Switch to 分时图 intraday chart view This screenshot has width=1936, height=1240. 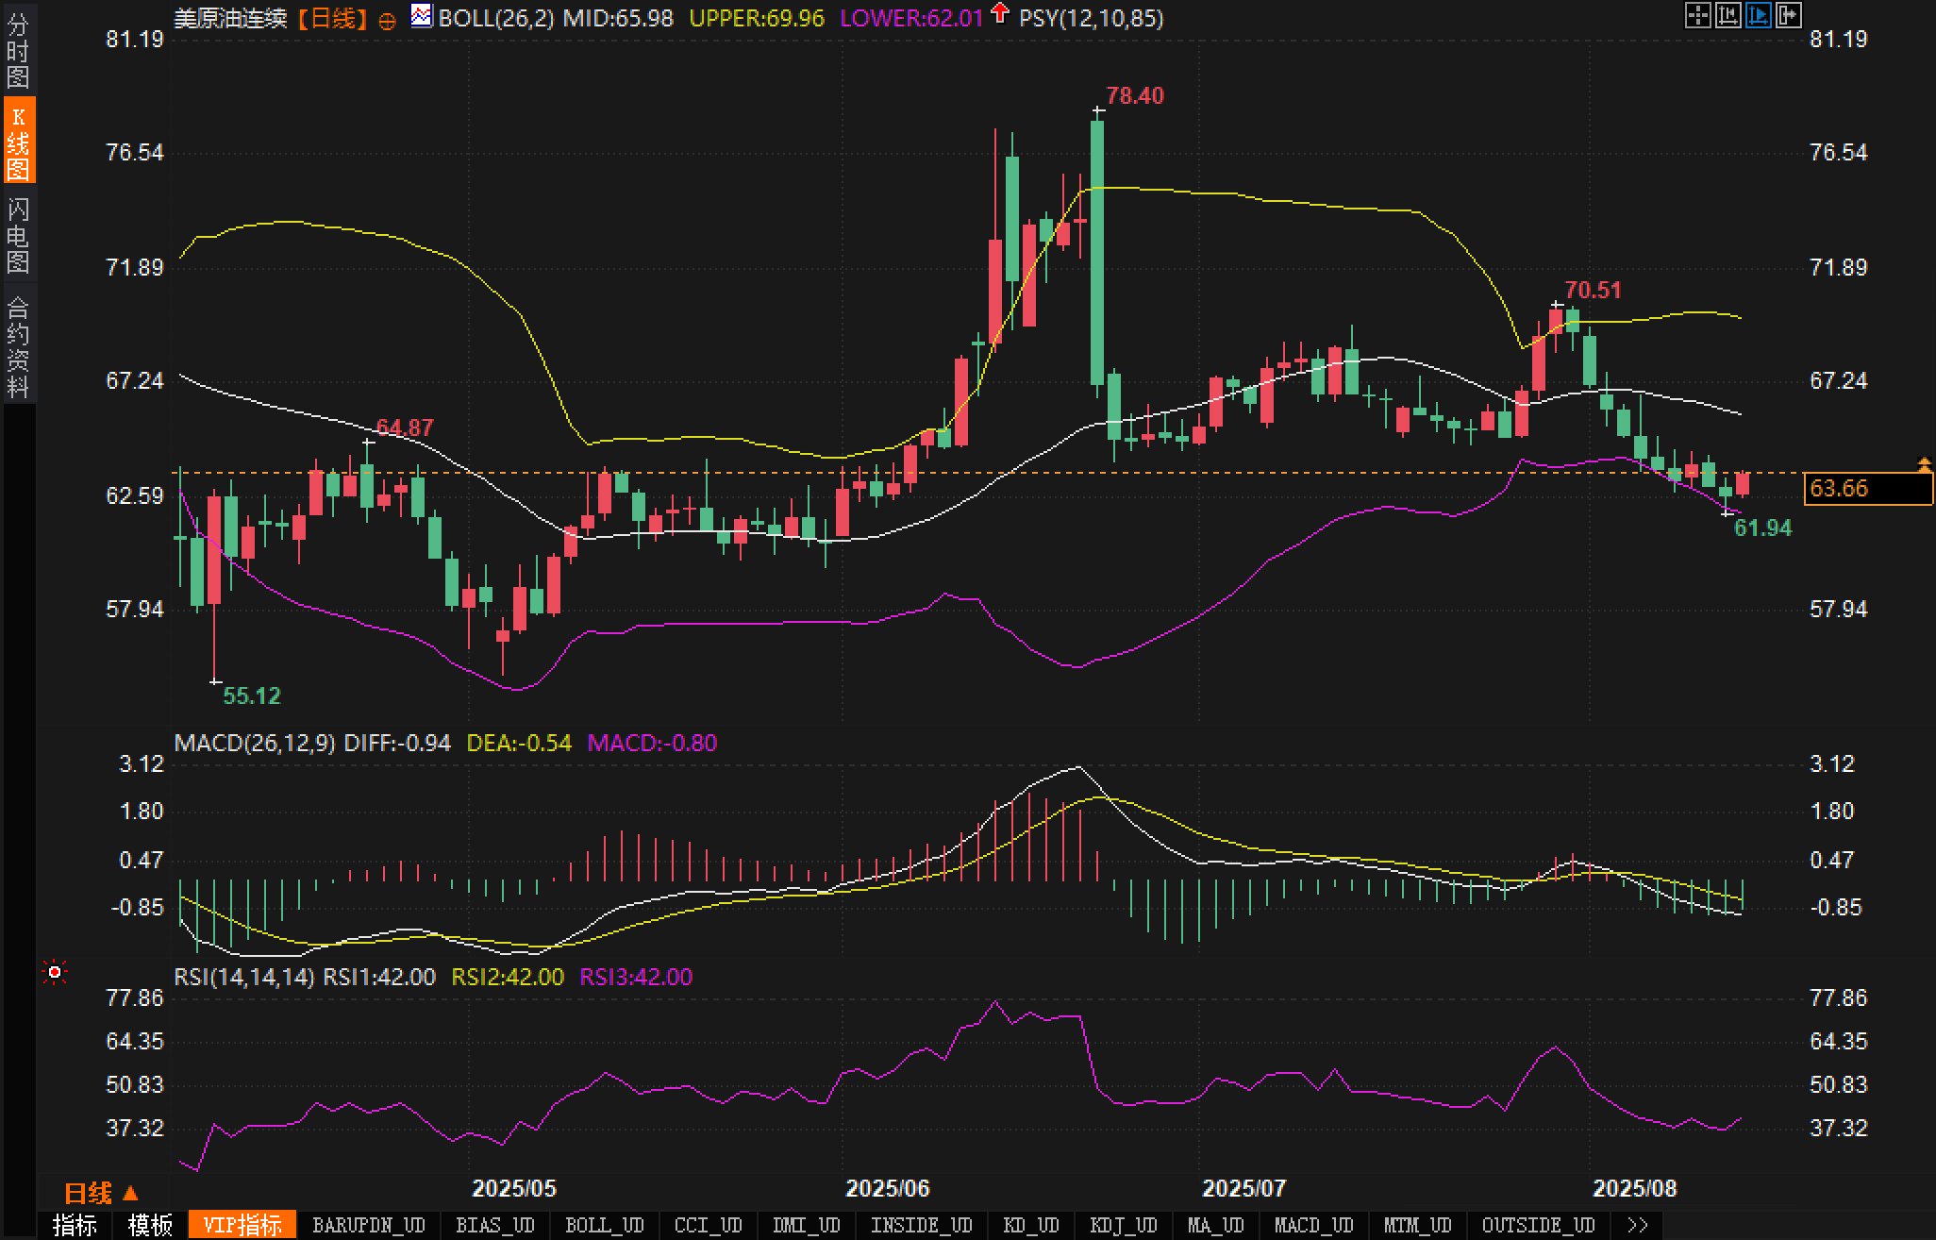click(x=18, y=51)
